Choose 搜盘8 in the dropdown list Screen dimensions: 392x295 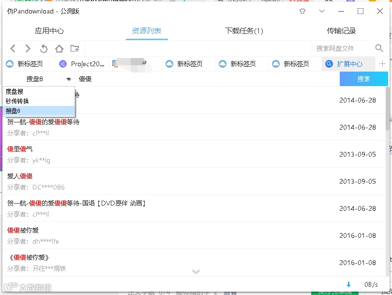pos(39,111)
